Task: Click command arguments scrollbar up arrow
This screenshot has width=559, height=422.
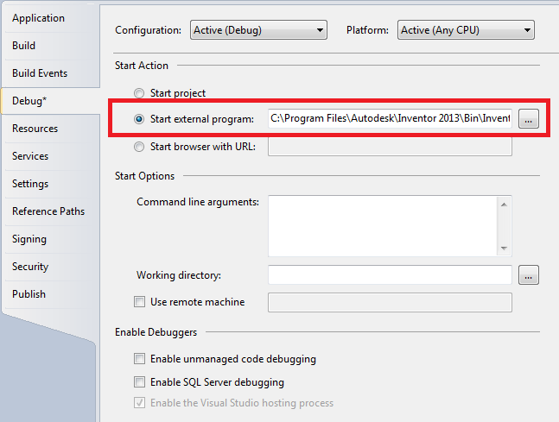Action: point(504,205)
